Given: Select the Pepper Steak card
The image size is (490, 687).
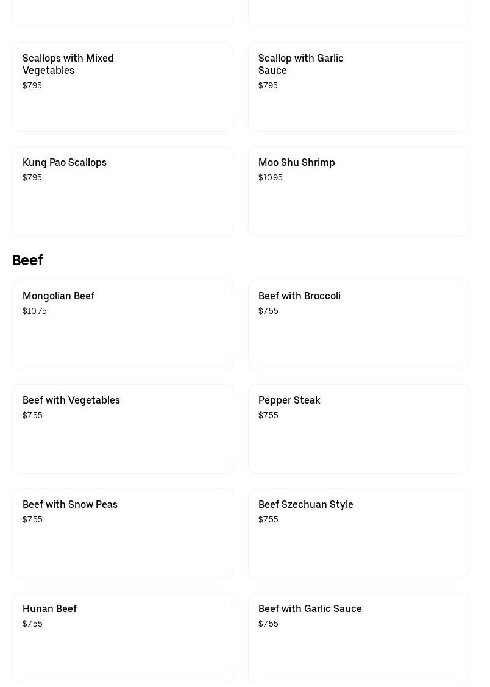Looking at the screenshot, I should tap(358, 429).
